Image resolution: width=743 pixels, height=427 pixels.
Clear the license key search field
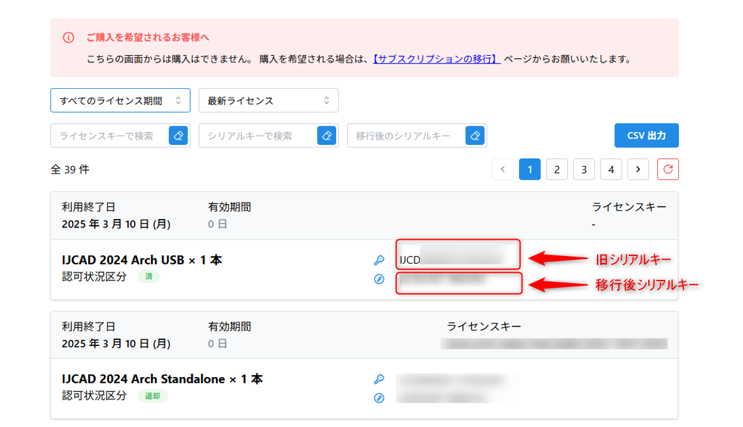(178, 136)
